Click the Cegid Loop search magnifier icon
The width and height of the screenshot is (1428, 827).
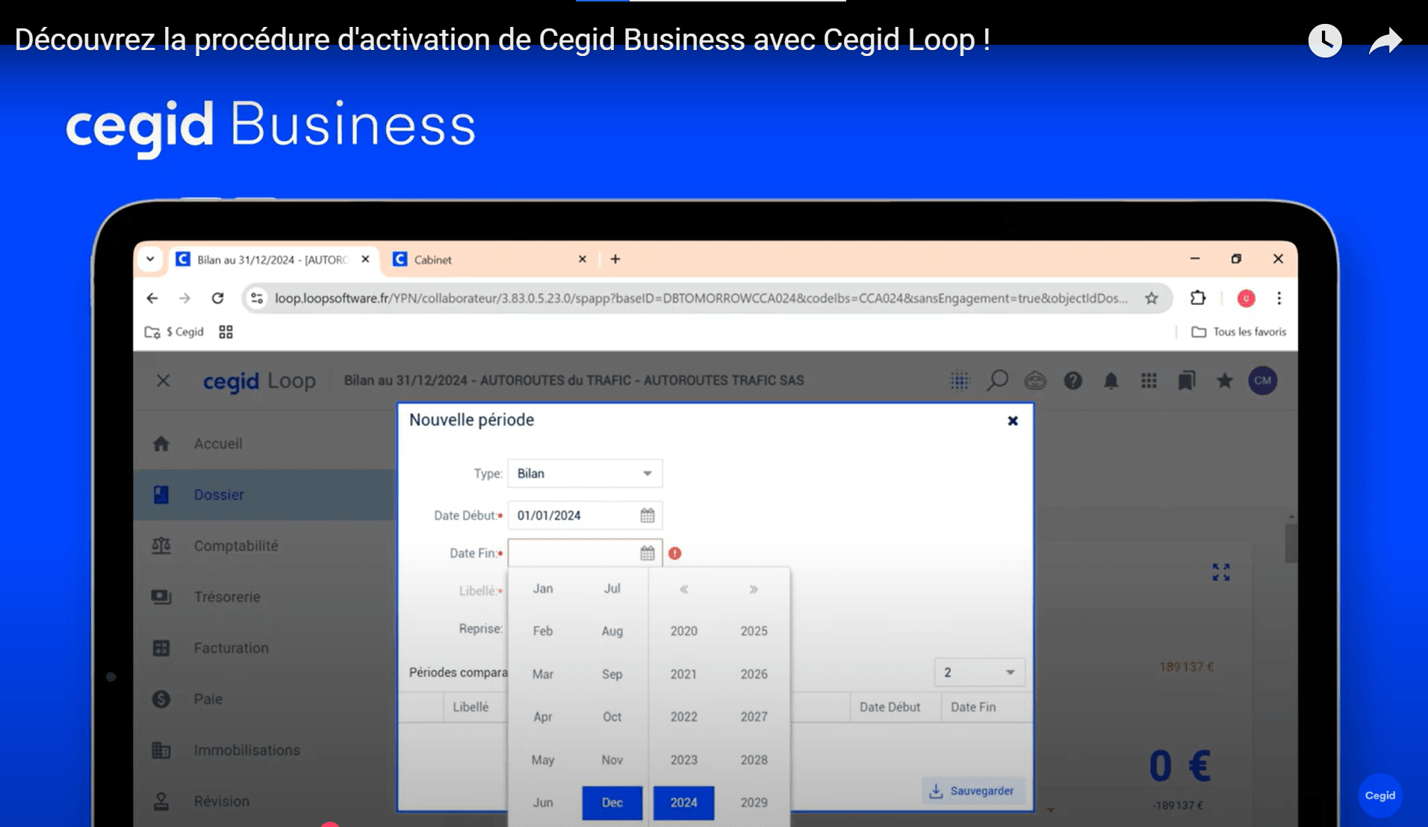click(997, 380)
